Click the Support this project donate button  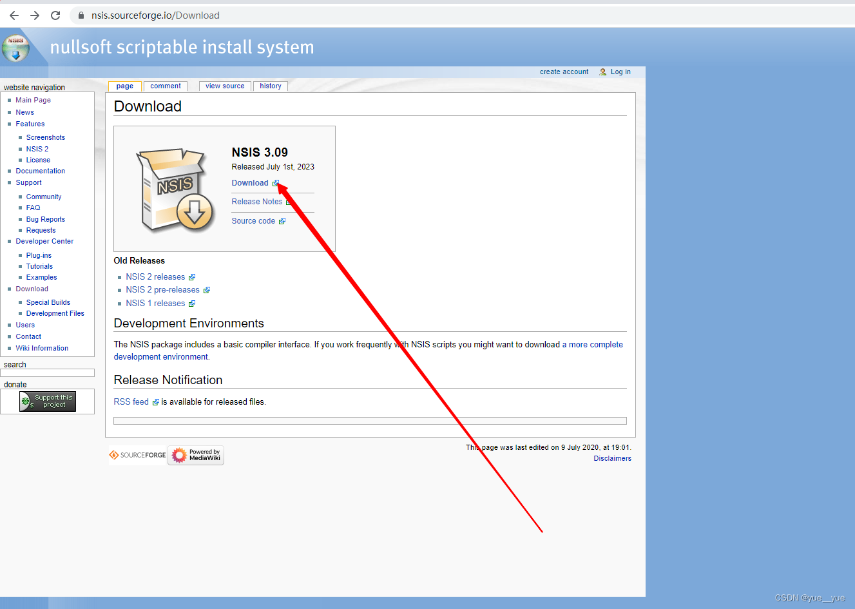(48, 401)
